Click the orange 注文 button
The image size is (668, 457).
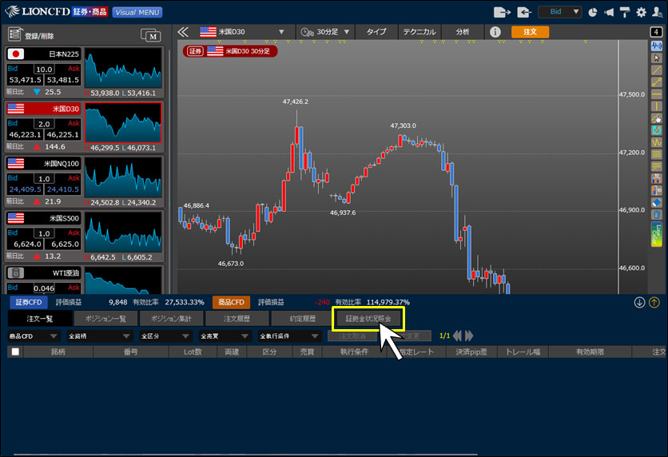point(530,32)
